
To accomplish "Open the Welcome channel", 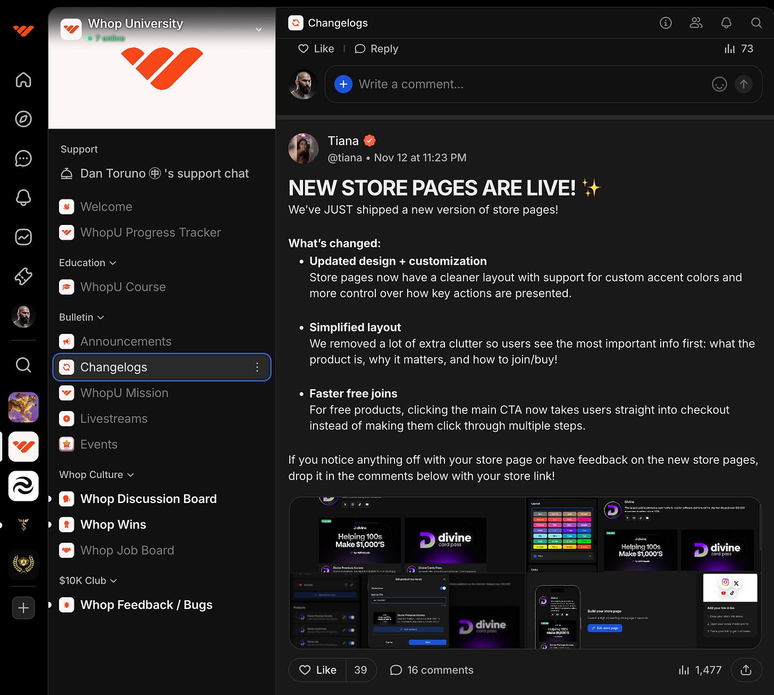I will pos(162,206).
